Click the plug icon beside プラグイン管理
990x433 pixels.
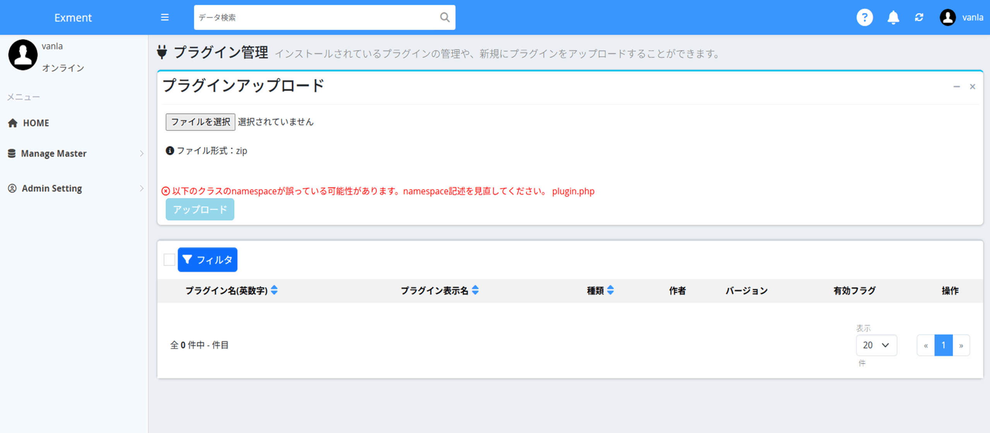point(162,52)
